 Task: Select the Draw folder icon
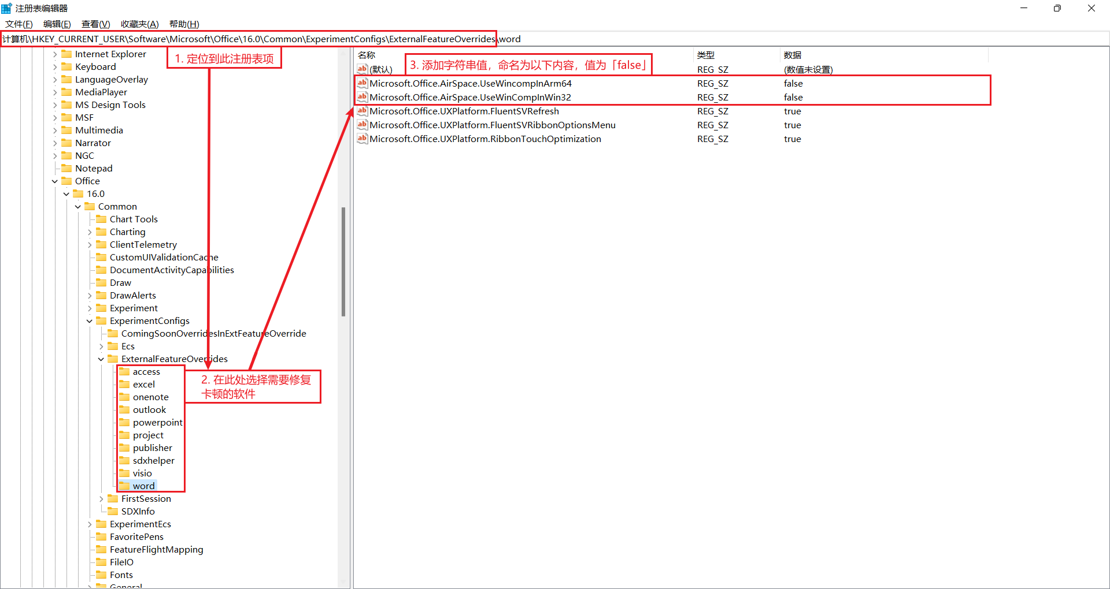(x=101, y=282)
